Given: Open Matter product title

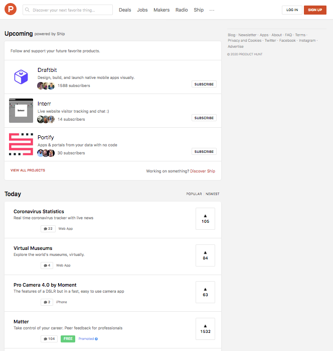Looking at the screenshot, I should pyautogui.click(x=21, y=322).
